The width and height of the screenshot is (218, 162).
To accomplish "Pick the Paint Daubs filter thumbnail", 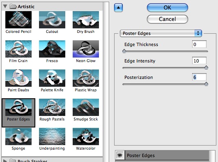I will (x=18, y=78).
